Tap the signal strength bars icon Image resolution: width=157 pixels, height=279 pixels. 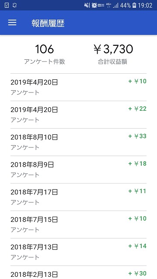point(116,6)
